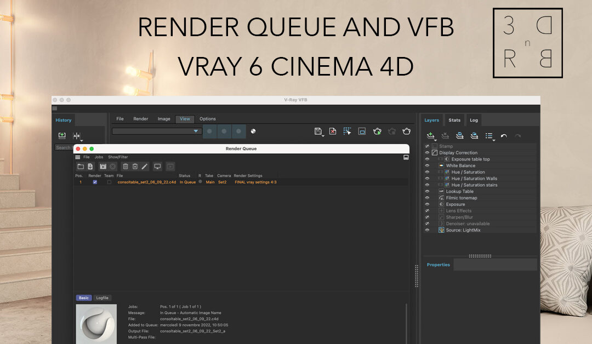This screenshot has height=344, width=592.
Task: Open the Show/Filter menu in Render Queue
Action: [118, 157]
